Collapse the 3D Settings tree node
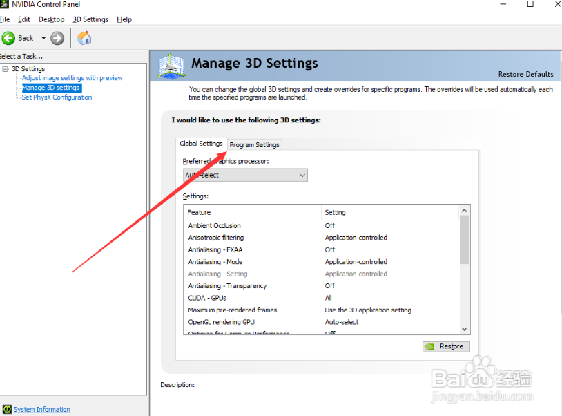The image size is (562, 416). (5, 69)
